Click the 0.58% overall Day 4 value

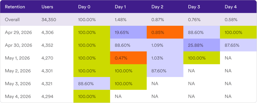click(x=231, y=20)
